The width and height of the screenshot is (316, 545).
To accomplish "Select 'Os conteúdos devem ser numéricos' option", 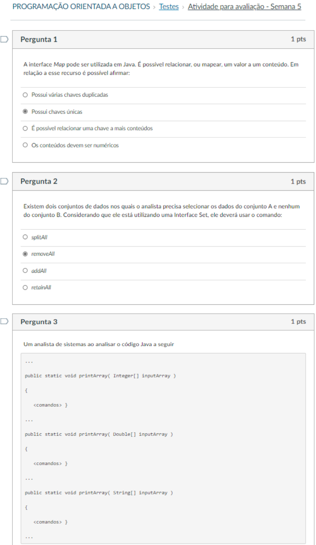I will point(25,145).
